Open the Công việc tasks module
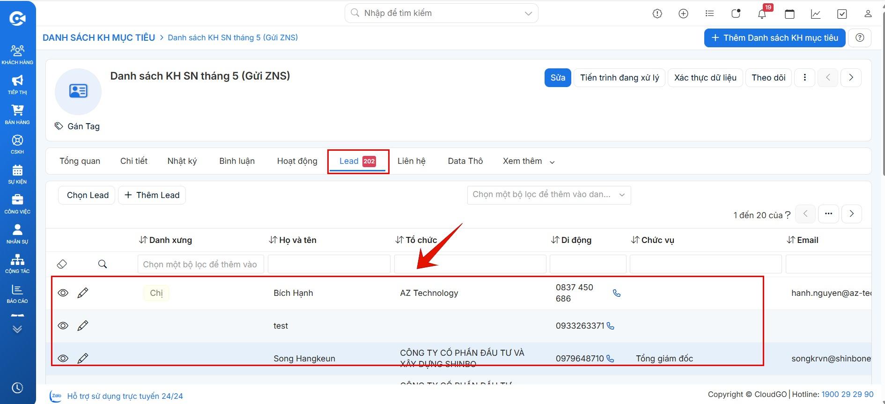The height and width of the screenshot is (404, 885). 17,204
